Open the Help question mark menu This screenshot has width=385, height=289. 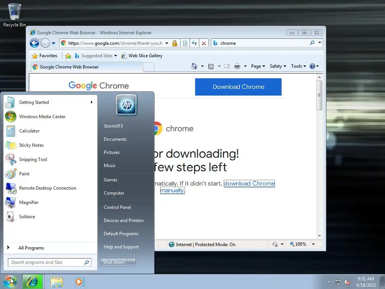[x=314, y=66]
